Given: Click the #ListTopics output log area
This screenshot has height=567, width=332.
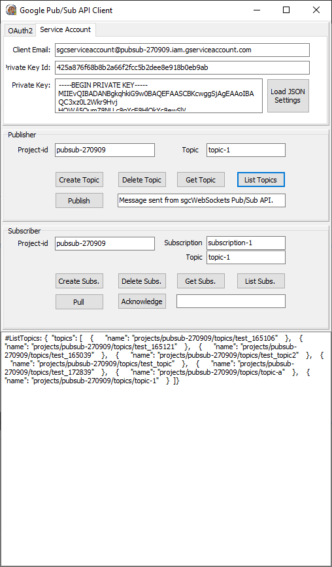Looking at the screenshot, I should pyautogui.click(x=166, y=449).
